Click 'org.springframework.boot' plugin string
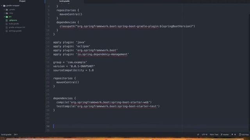Image resolution: width=250 pixels, height=140 pixels. coord(96,50)
